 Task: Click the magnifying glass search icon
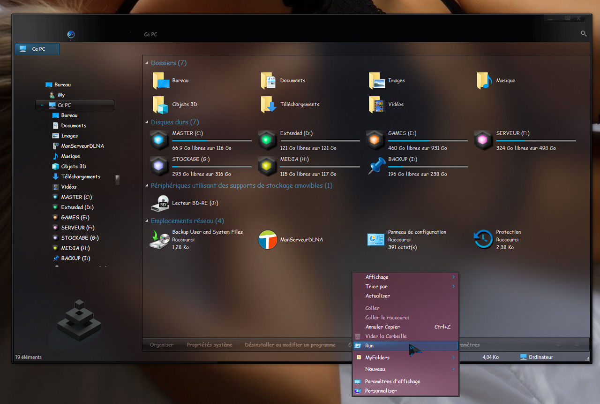pos(584,34)
